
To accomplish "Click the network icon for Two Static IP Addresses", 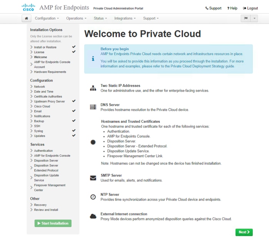I will [93, 88].
